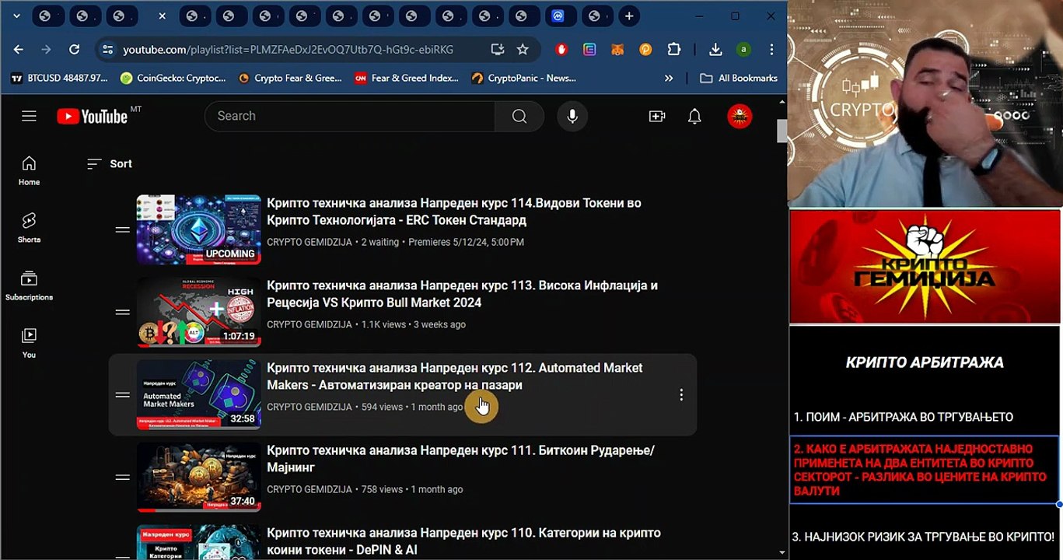Screen dimensions: 1063x560
Task: Open Subscriptions in the sidebar
Action: click(29, 285)
